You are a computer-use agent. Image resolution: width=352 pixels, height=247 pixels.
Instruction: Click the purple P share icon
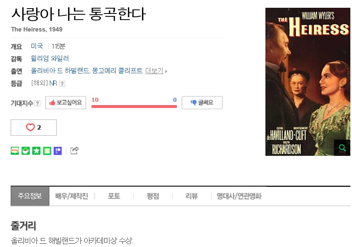[x=58, y=150]
